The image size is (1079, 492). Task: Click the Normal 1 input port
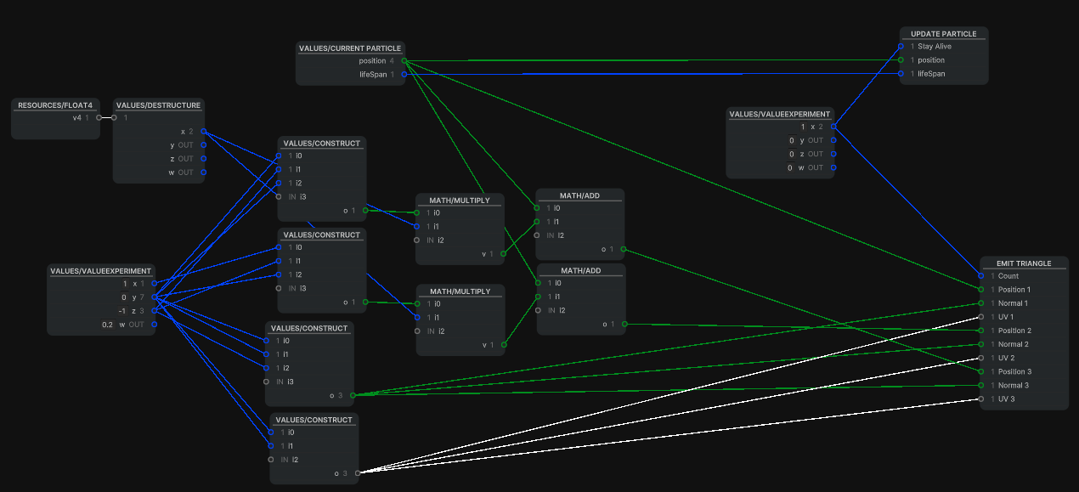point(981,303)
